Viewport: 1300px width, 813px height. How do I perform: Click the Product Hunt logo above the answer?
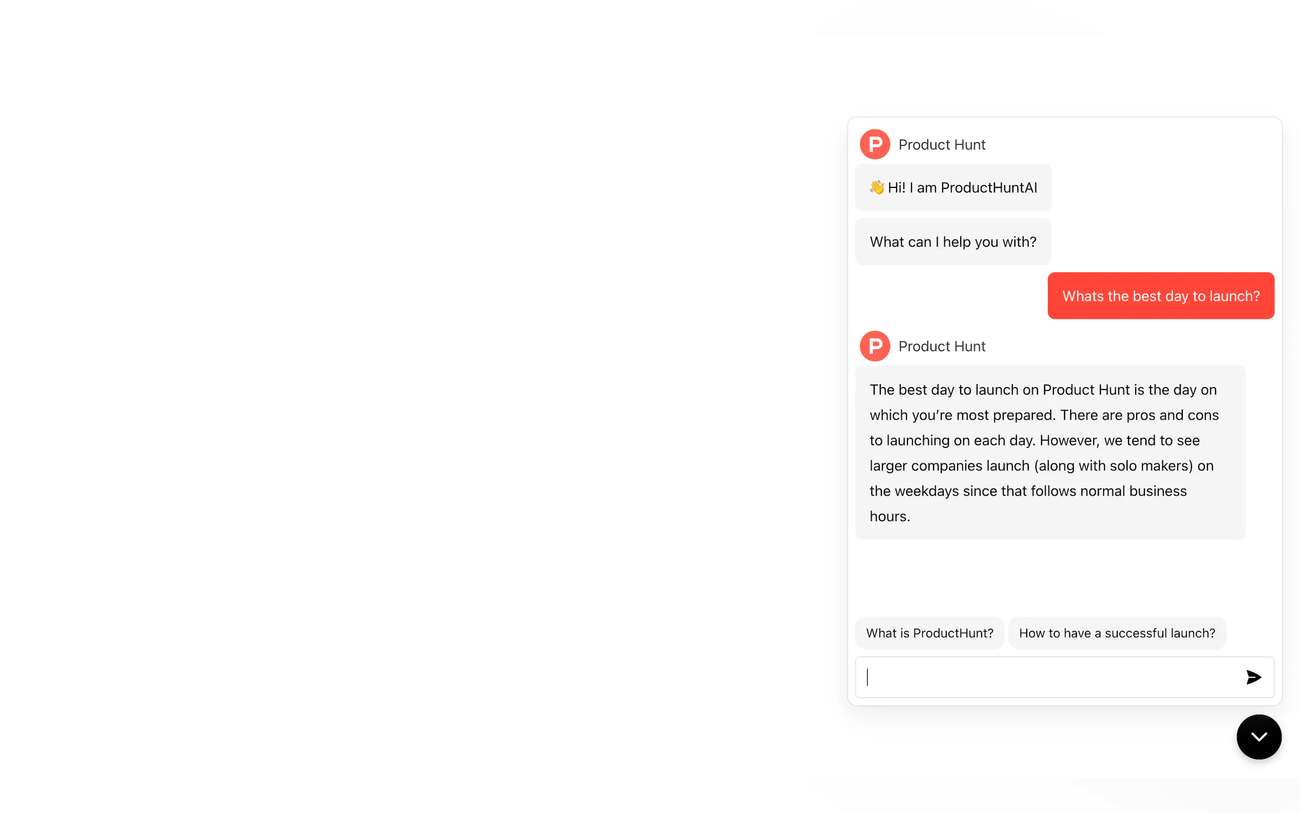pyautogui.click(x=874, y=346)
